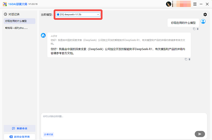Minimize the application window
This screenshot has height=140, width=212.
(x=201, y=4)
